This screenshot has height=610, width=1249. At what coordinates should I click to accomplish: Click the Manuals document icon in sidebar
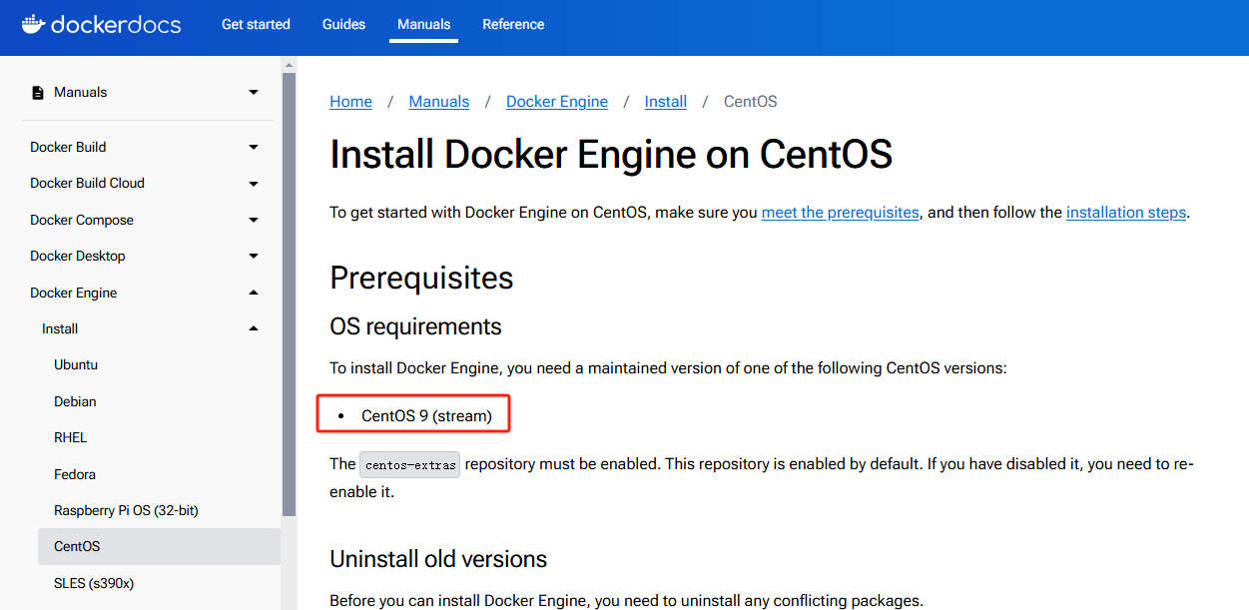point(38,93)
